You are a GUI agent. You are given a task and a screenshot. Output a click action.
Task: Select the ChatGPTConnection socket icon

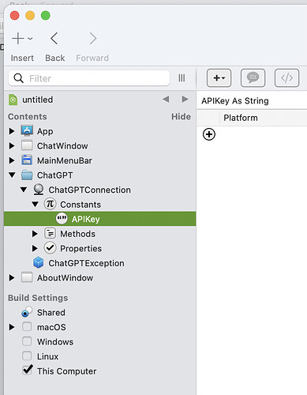point(39,190)
